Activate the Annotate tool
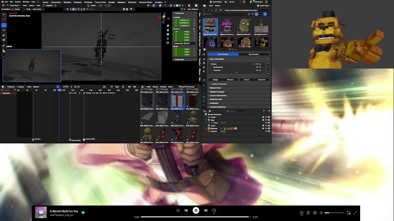394x221 pixels. coord(4,46)
